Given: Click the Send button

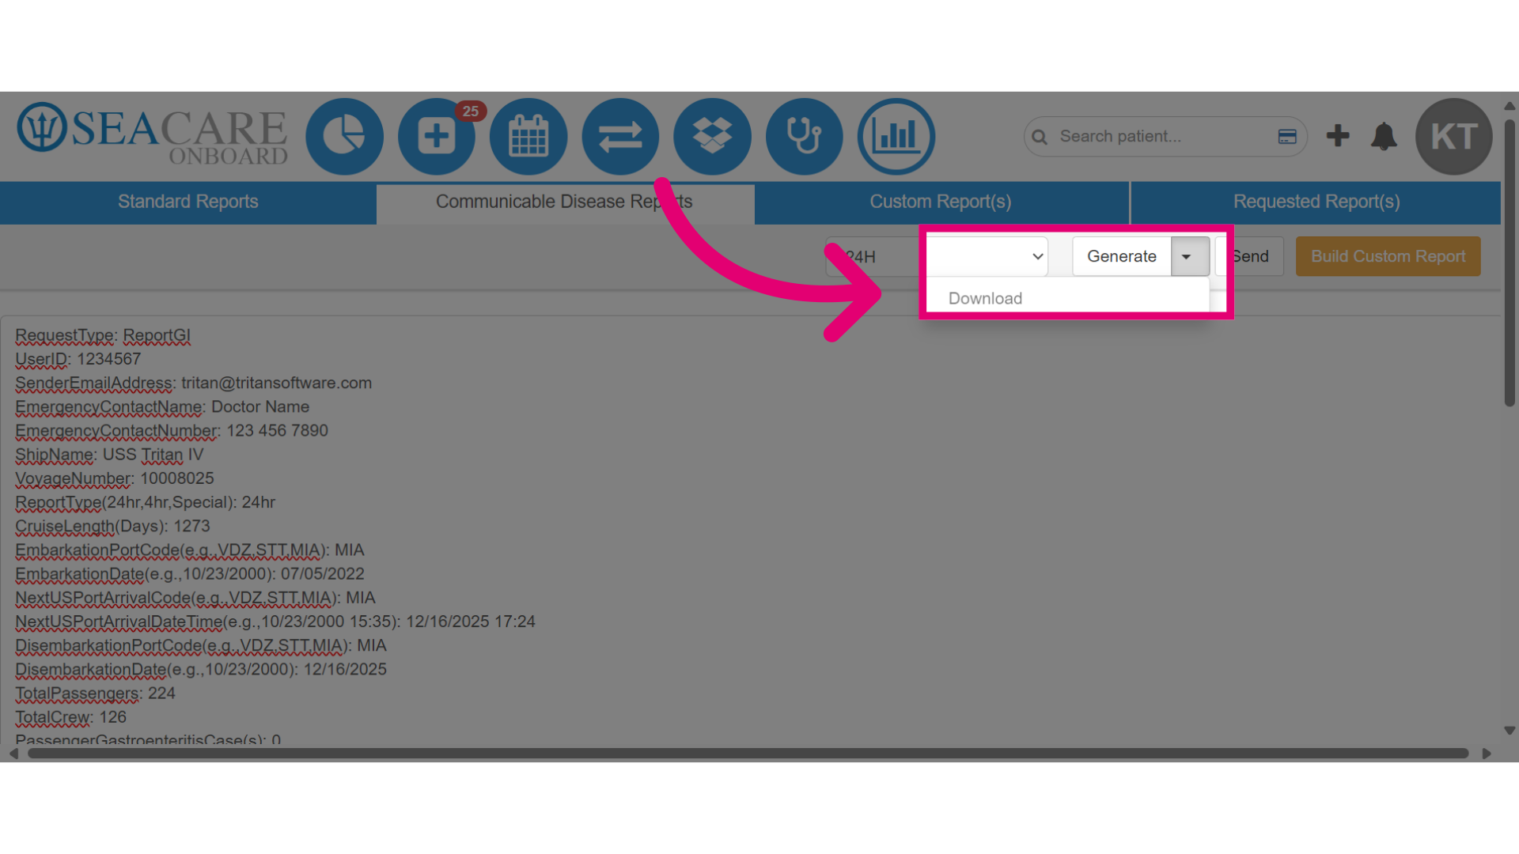Looking at the screenshot, I should click(1250, 256).
